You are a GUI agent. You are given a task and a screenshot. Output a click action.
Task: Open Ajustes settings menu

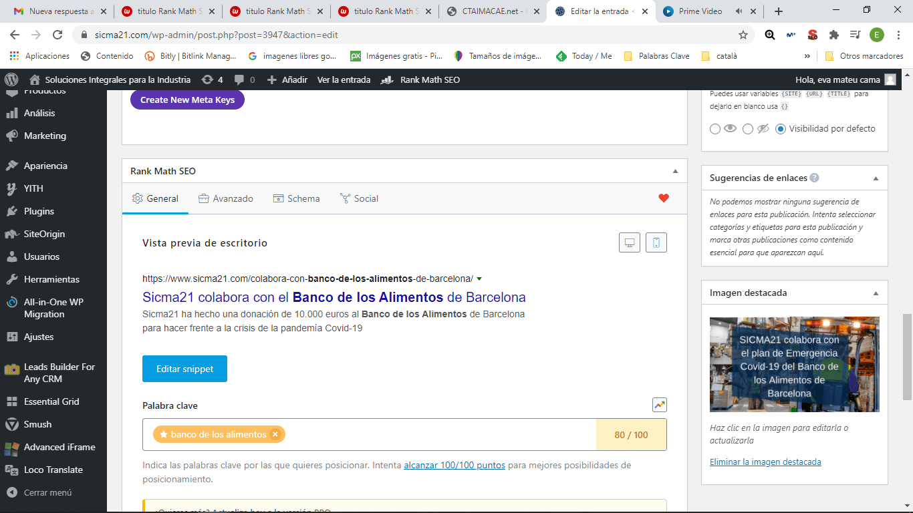[x=39, y=337]
